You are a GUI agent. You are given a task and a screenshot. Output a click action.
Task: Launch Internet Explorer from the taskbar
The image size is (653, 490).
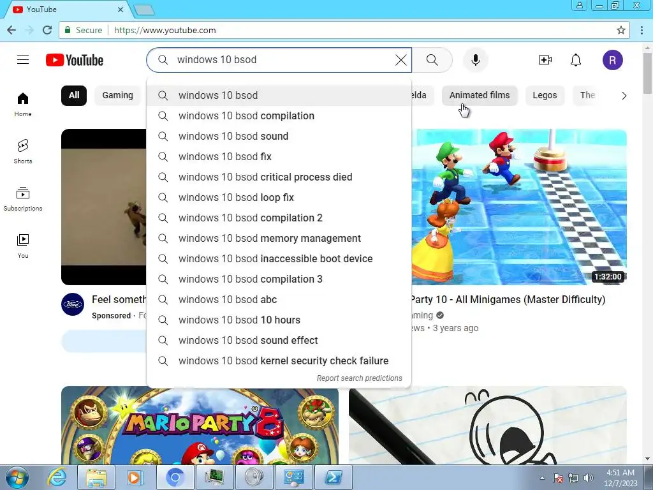57,477
